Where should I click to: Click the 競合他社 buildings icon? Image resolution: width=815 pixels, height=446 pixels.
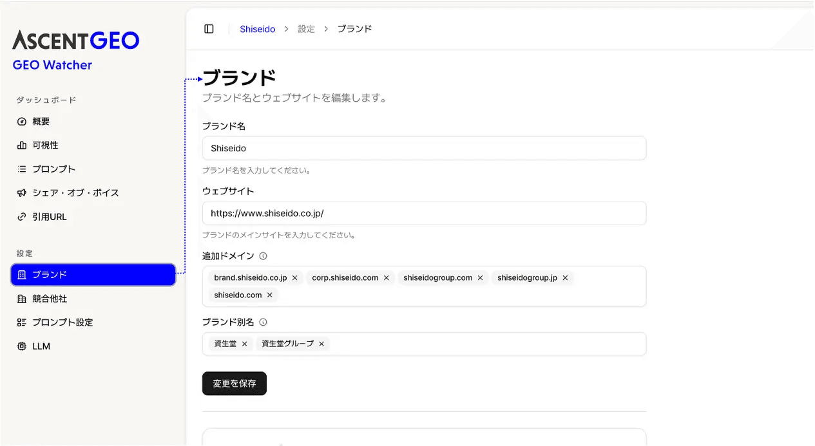pos(22,299)
